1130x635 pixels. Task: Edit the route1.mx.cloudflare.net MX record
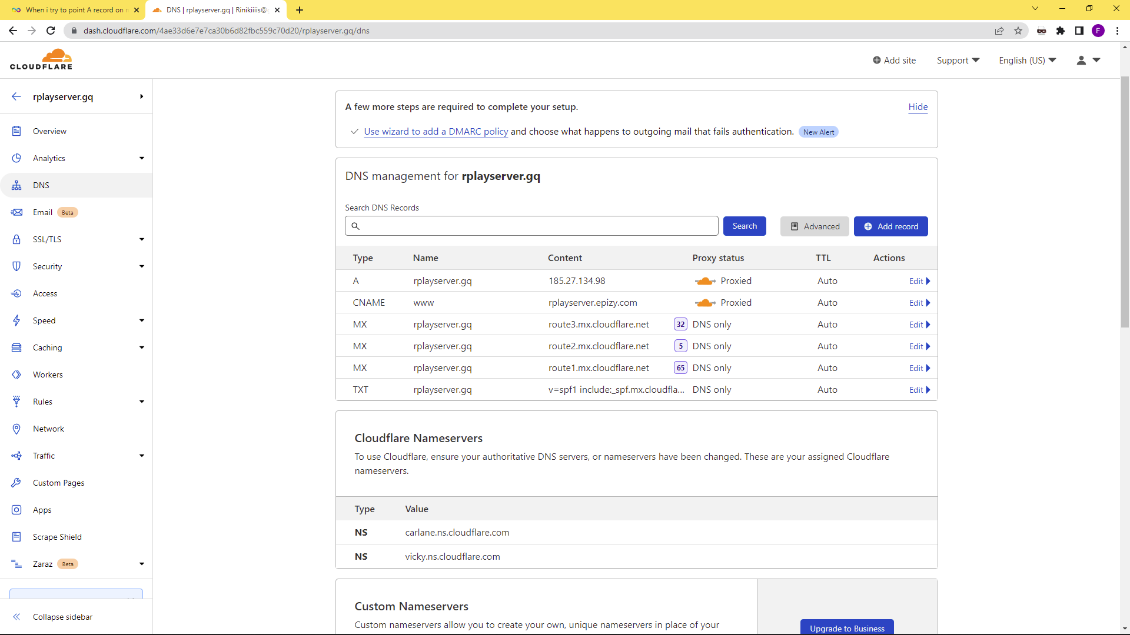[x=919, y=368]
